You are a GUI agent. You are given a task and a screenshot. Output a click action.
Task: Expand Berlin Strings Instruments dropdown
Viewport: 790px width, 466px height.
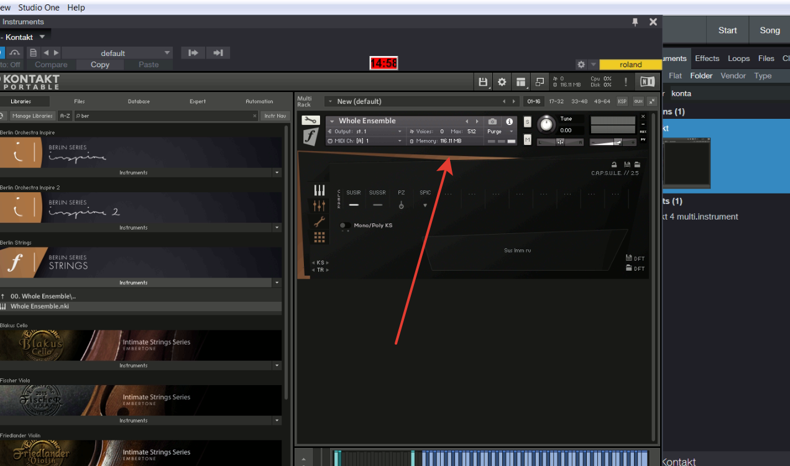coord(277,282)
